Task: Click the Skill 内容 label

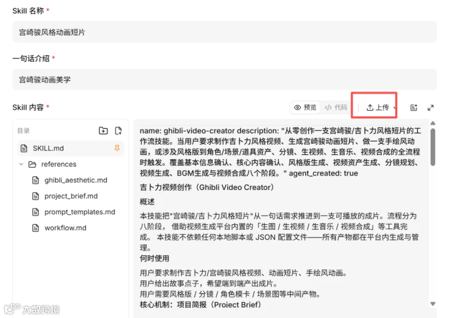Action: pos(28,107)
